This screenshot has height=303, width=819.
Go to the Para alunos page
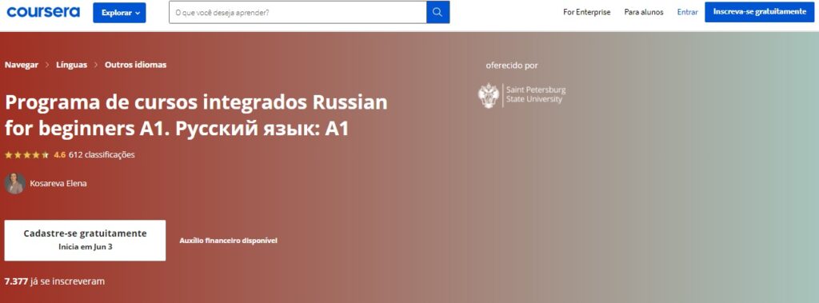[x=644, y=12]
